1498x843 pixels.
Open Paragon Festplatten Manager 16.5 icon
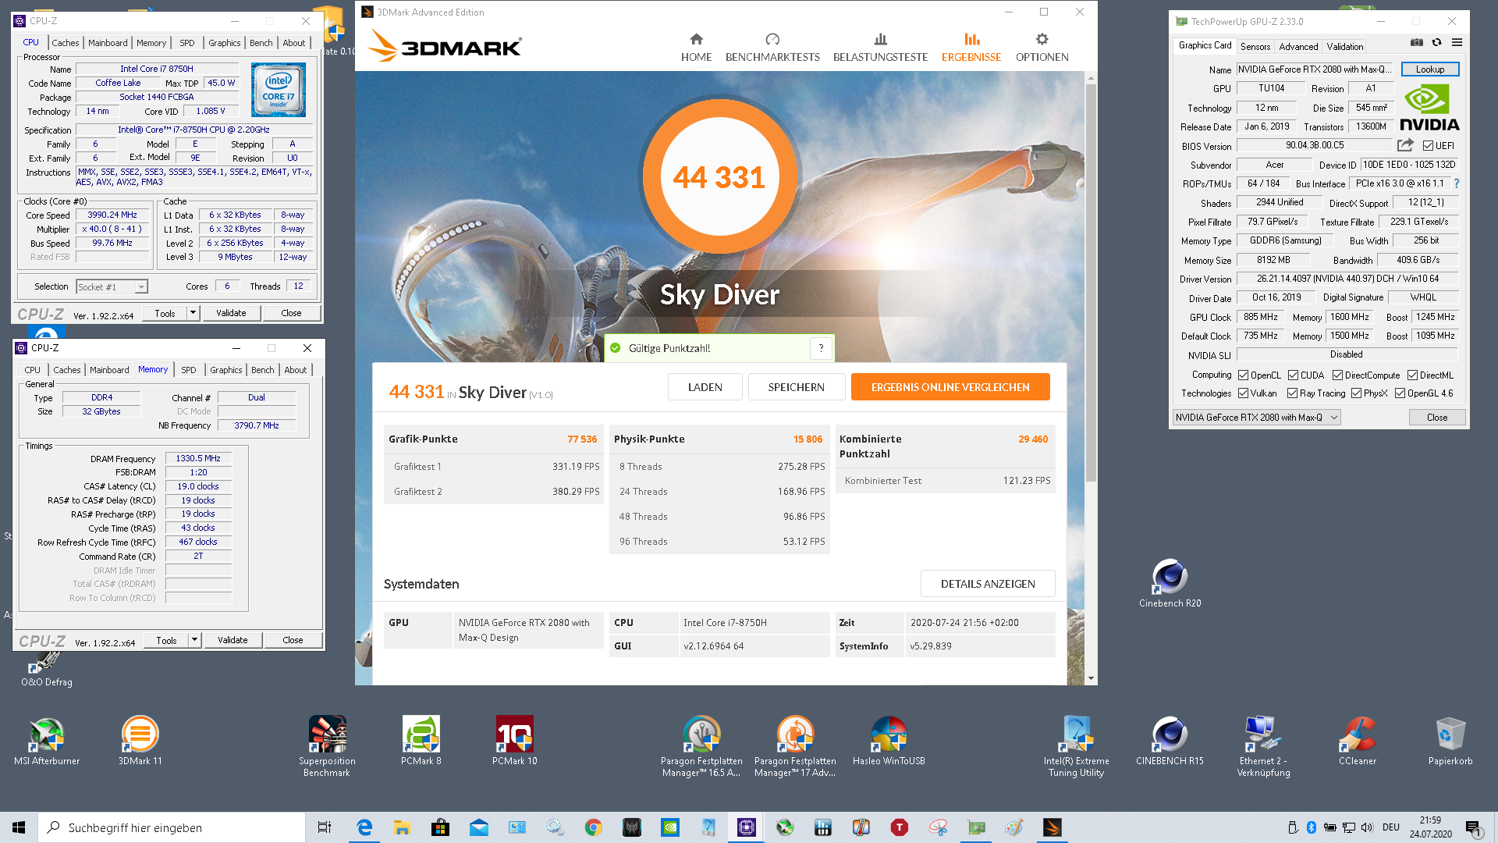tap(701, 746)
